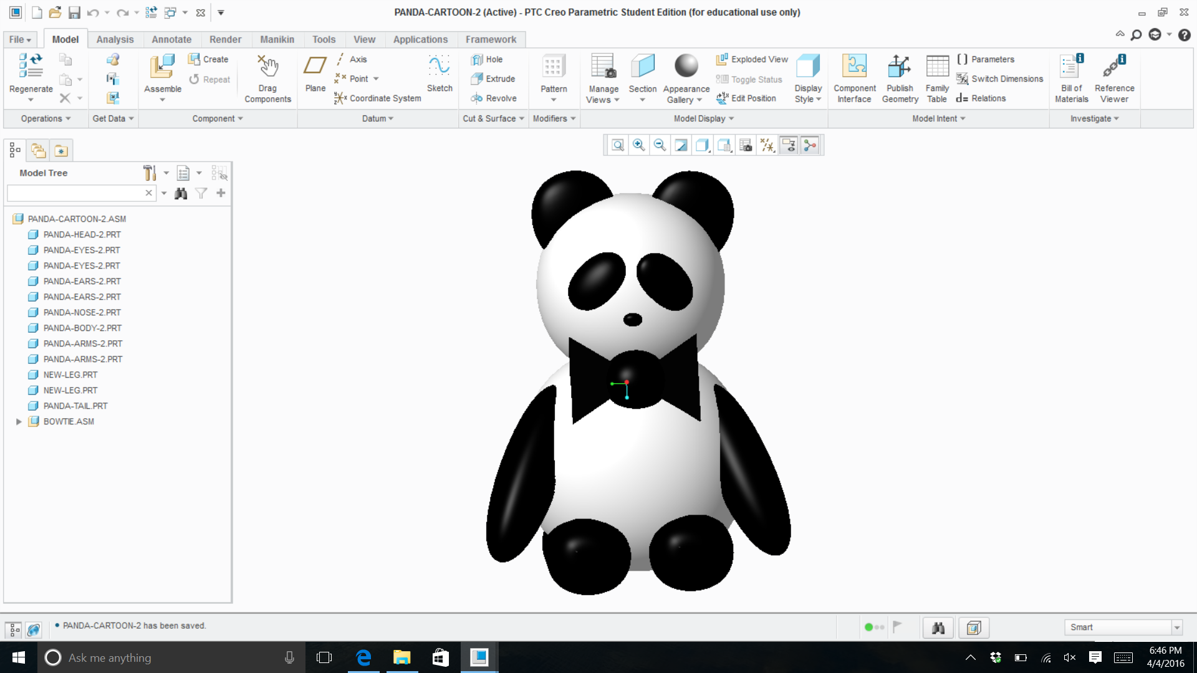Screen dimensions: 1197x673
Task: Toggle spin center display
Action: (810, 146)
